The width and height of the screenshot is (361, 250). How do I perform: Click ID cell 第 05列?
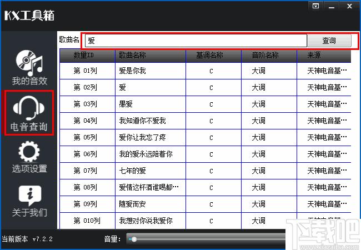tap(87, 137)
